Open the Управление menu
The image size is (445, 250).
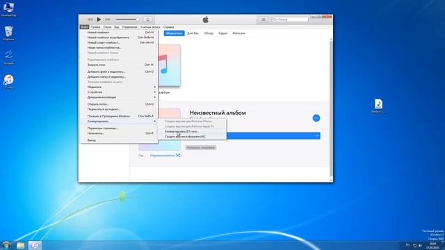pos(130,27)
